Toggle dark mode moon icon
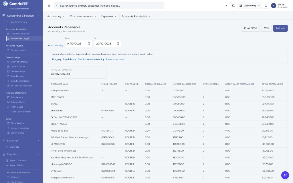Screen dimensions: 293x183 [x=266, y=6]
